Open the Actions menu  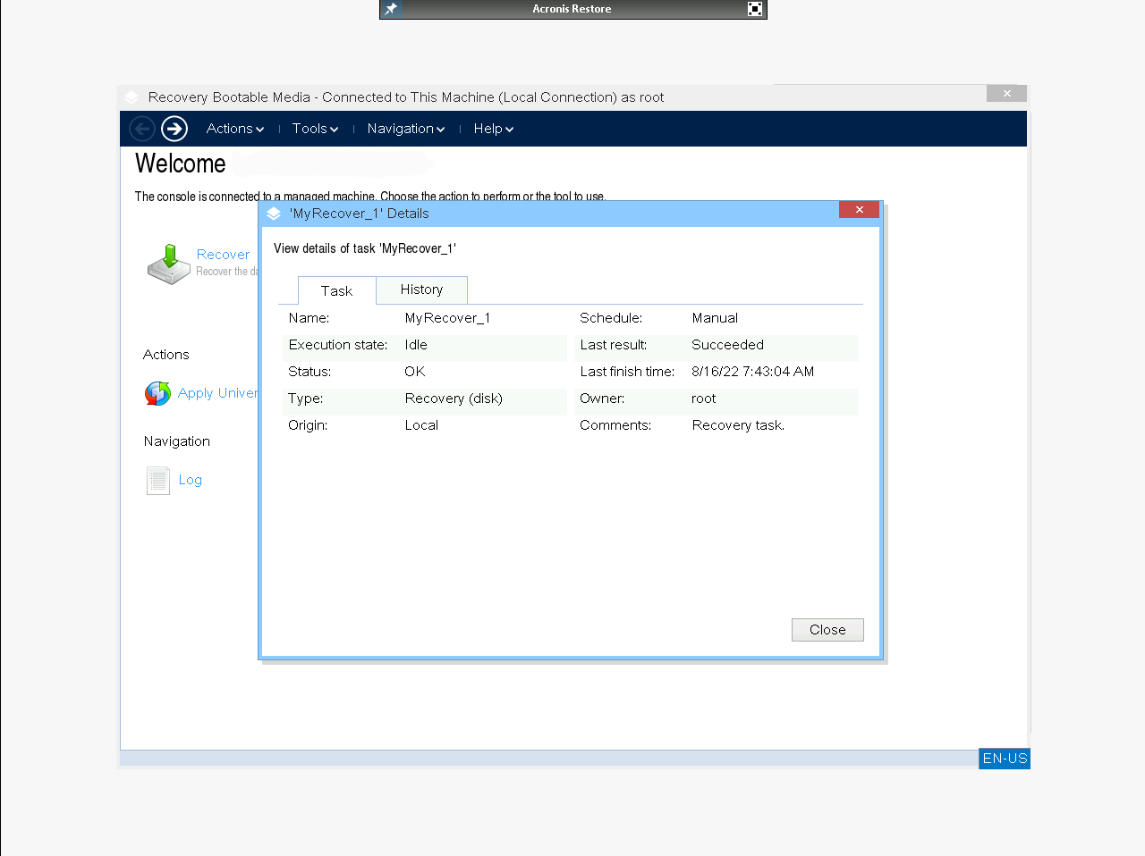pos(235,129)
